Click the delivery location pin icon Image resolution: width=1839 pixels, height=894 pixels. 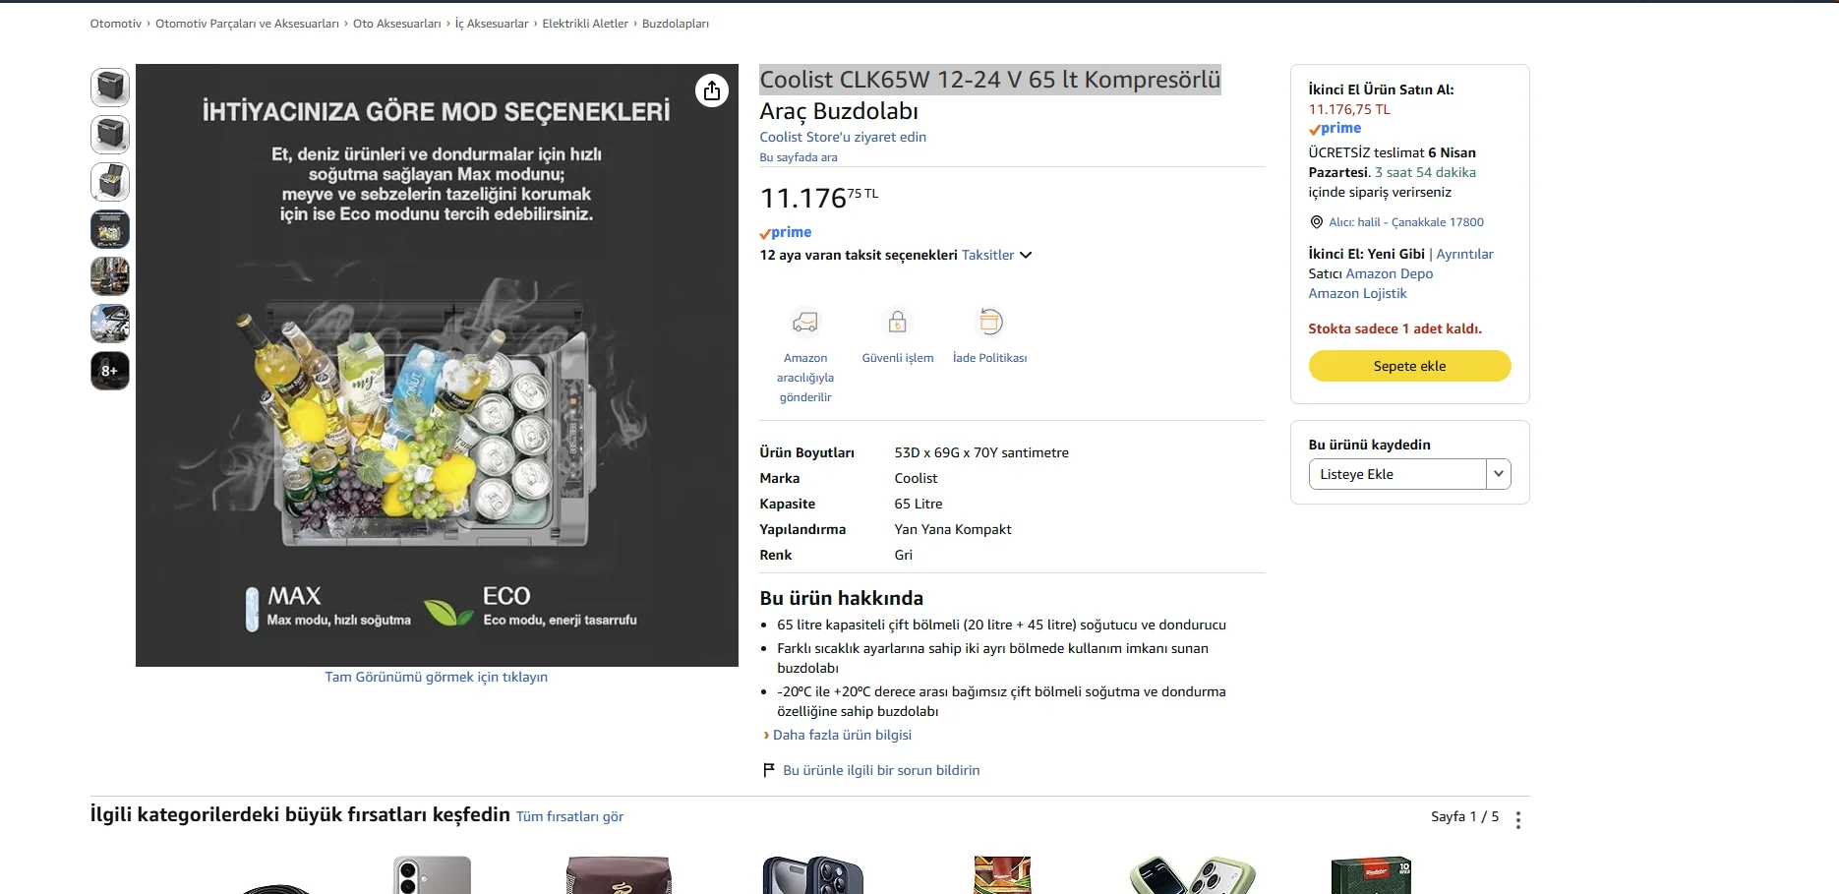point(1316,222)
